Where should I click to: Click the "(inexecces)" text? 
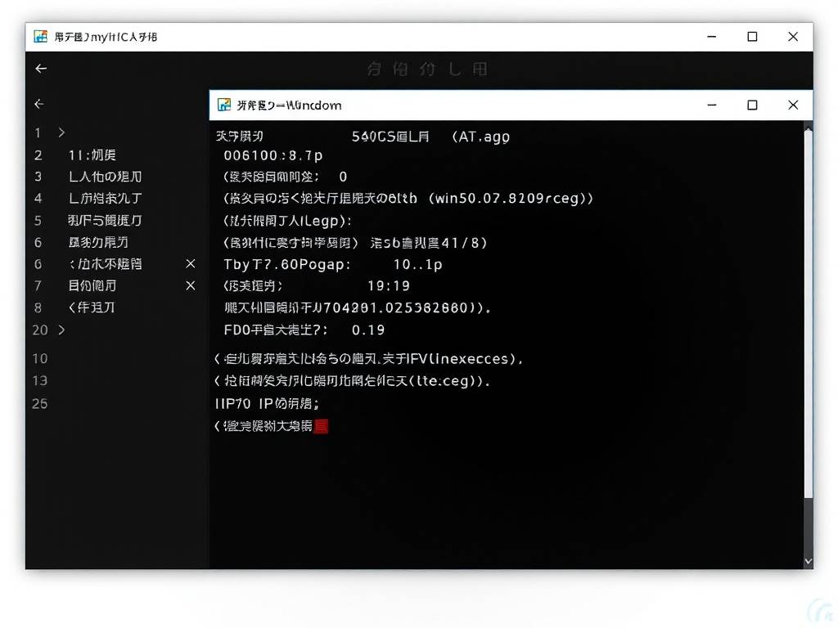[x=476, y=359]
